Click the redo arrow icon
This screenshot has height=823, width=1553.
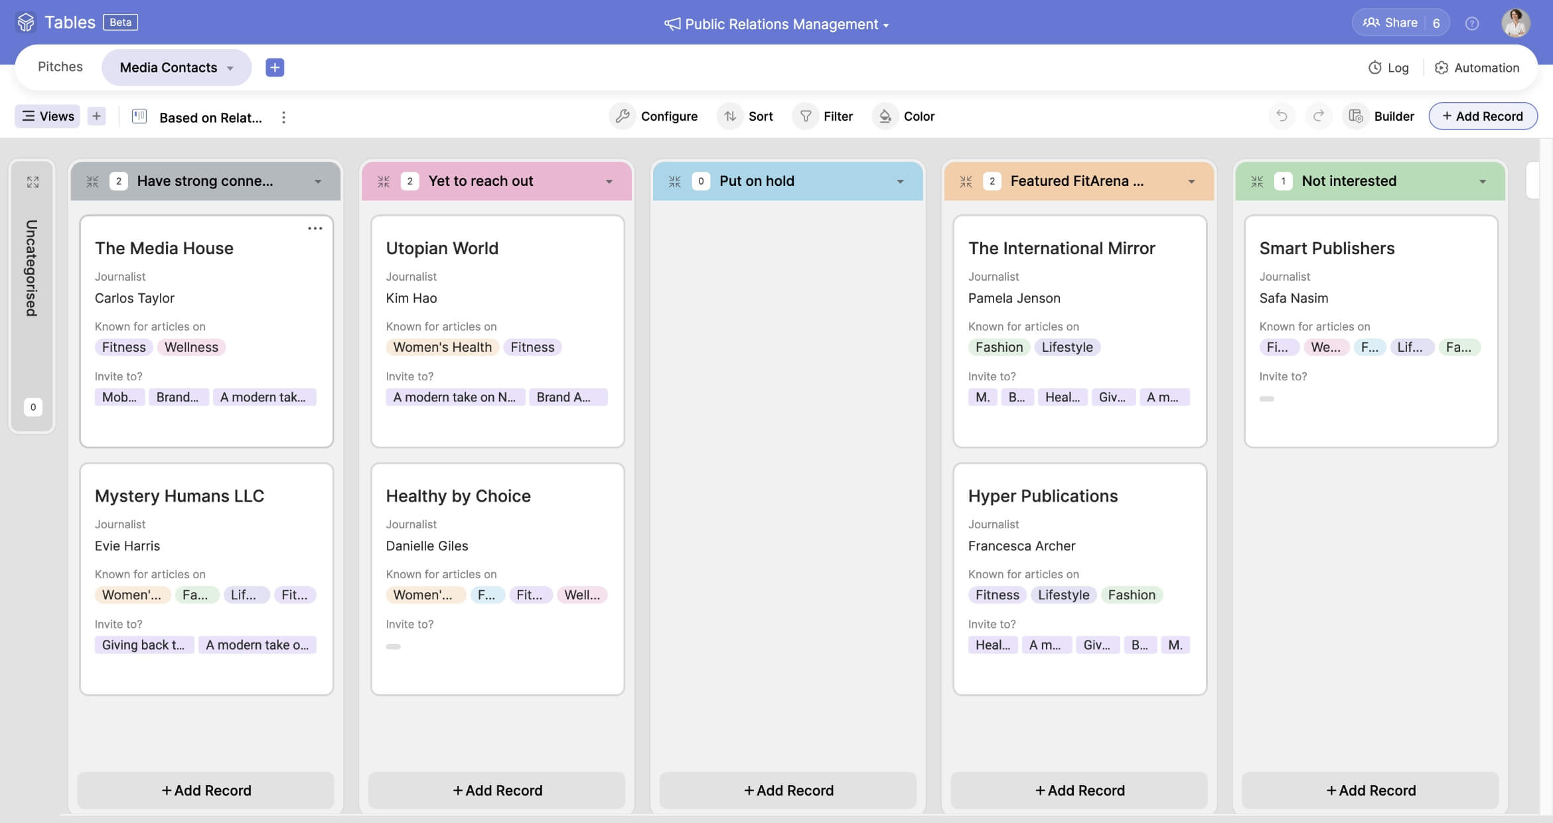[1319, 116]
